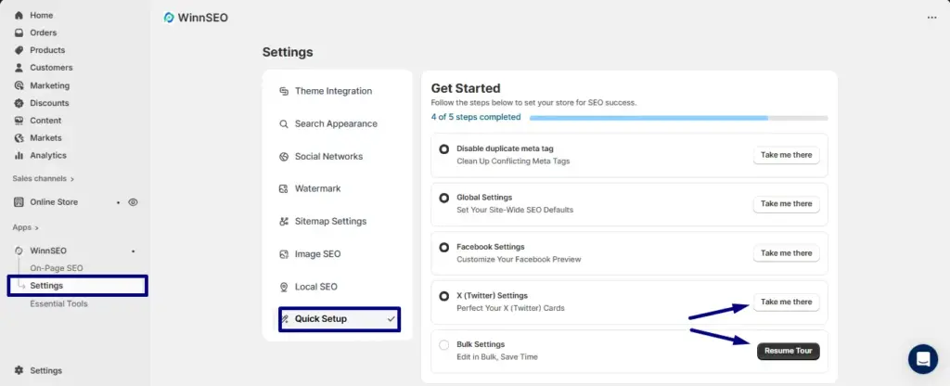Click the setup progress bar

pyautogui.click(x=678, y=118)
